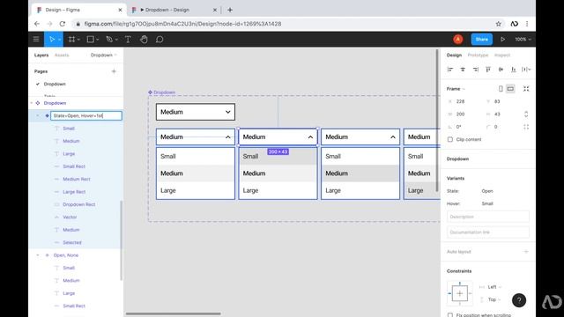Click Resize to fit icon
The image size is (564, 317).
tap(526, 89)
